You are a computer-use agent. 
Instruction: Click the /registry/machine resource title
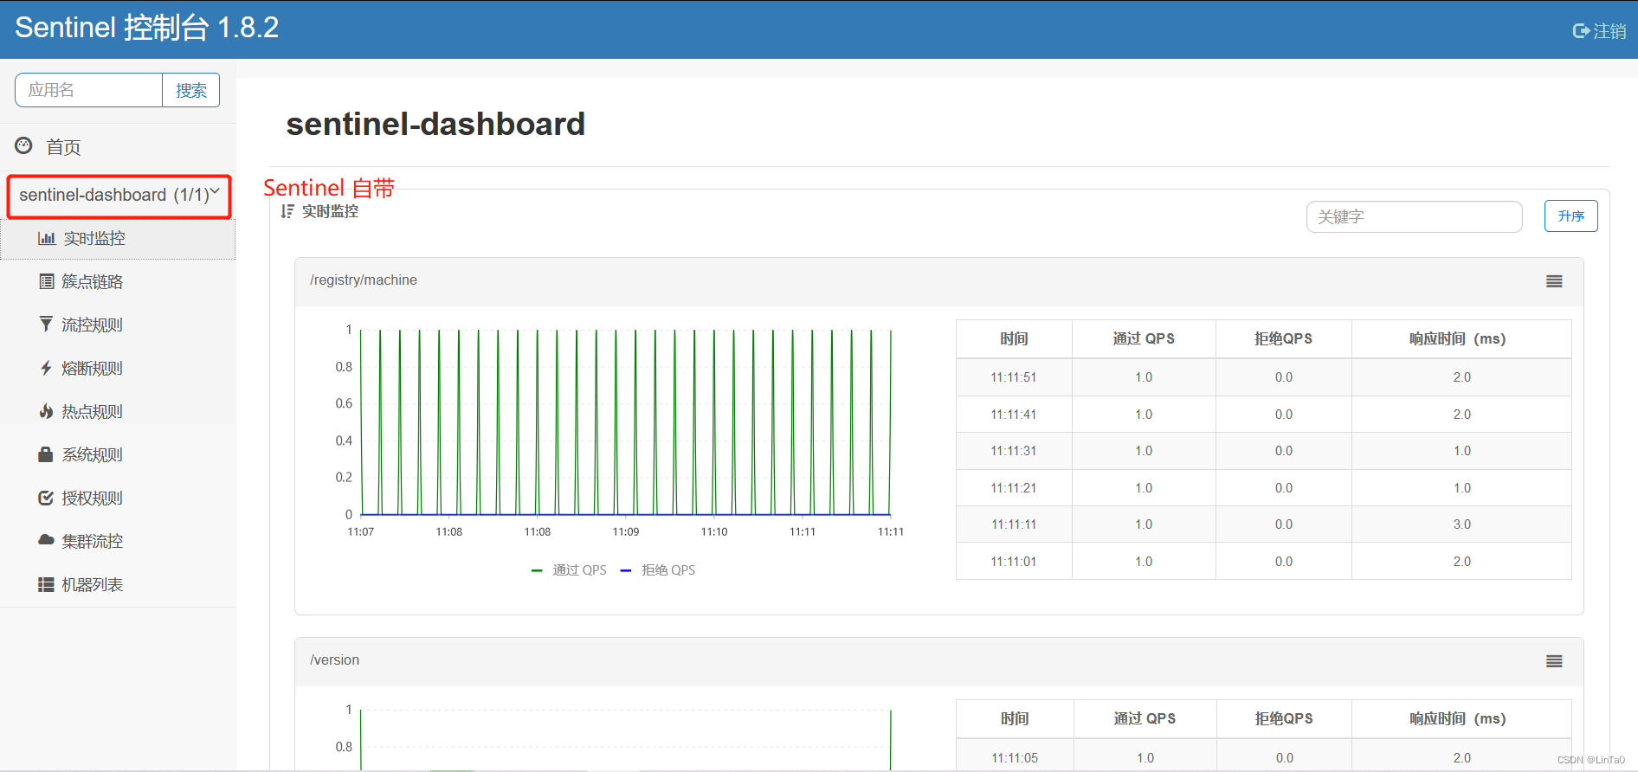coord(364,280)
